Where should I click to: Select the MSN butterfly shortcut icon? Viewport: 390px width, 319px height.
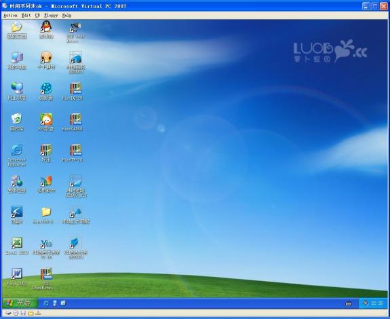pos(46,184)
